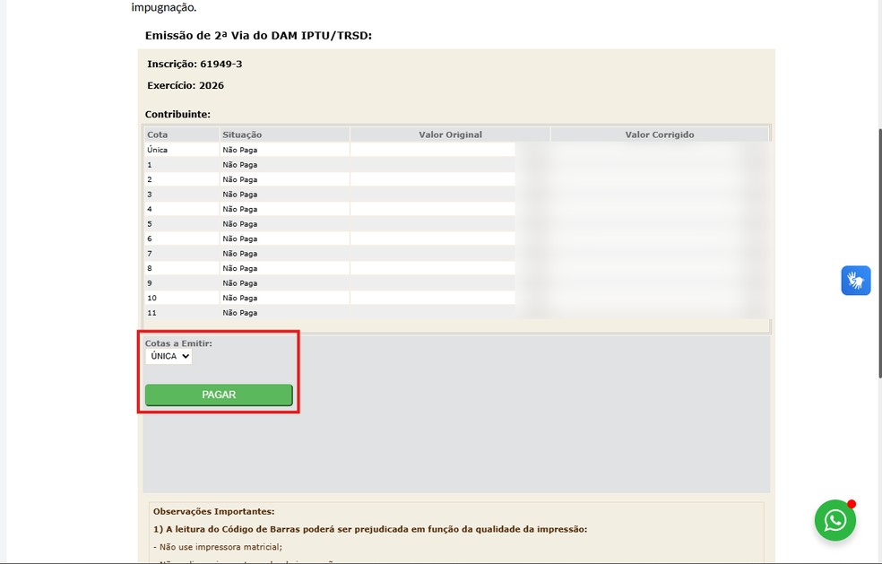Click cota number 1 cell

181,164
